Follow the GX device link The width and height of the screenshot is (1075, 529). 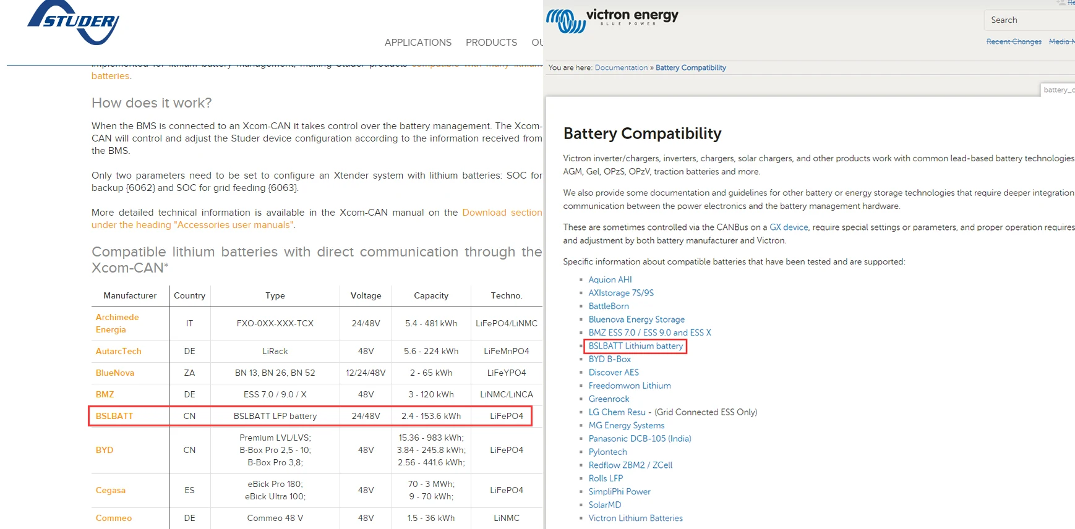(789, 227)
